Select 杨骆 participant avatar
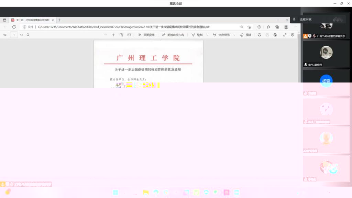The width and height of the screenshot is (352, 198). (x=326, y=80)
